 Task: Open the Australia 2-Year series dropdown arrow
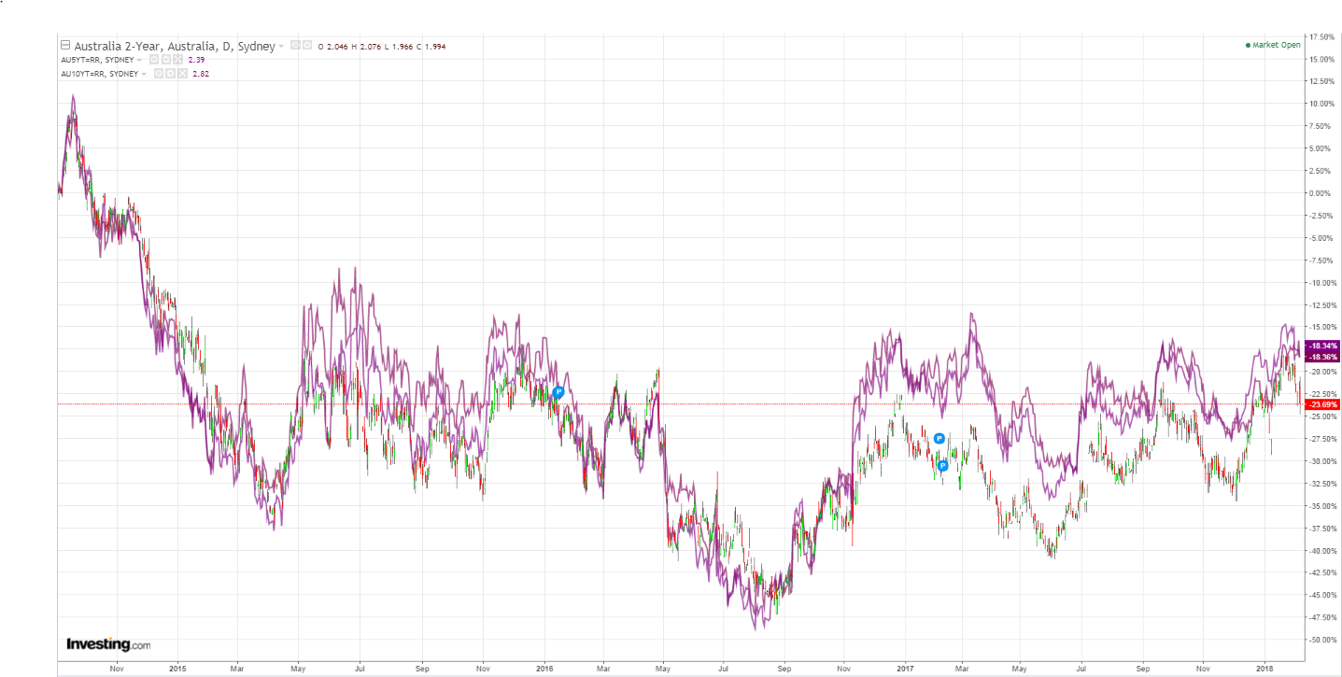click(x=281, y=47)
